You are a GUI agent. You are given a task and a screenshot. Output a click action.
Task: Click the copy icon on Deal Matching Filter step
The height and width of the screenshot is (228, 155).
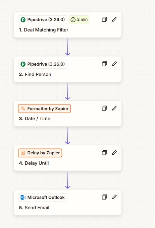[x=104, y=19]
